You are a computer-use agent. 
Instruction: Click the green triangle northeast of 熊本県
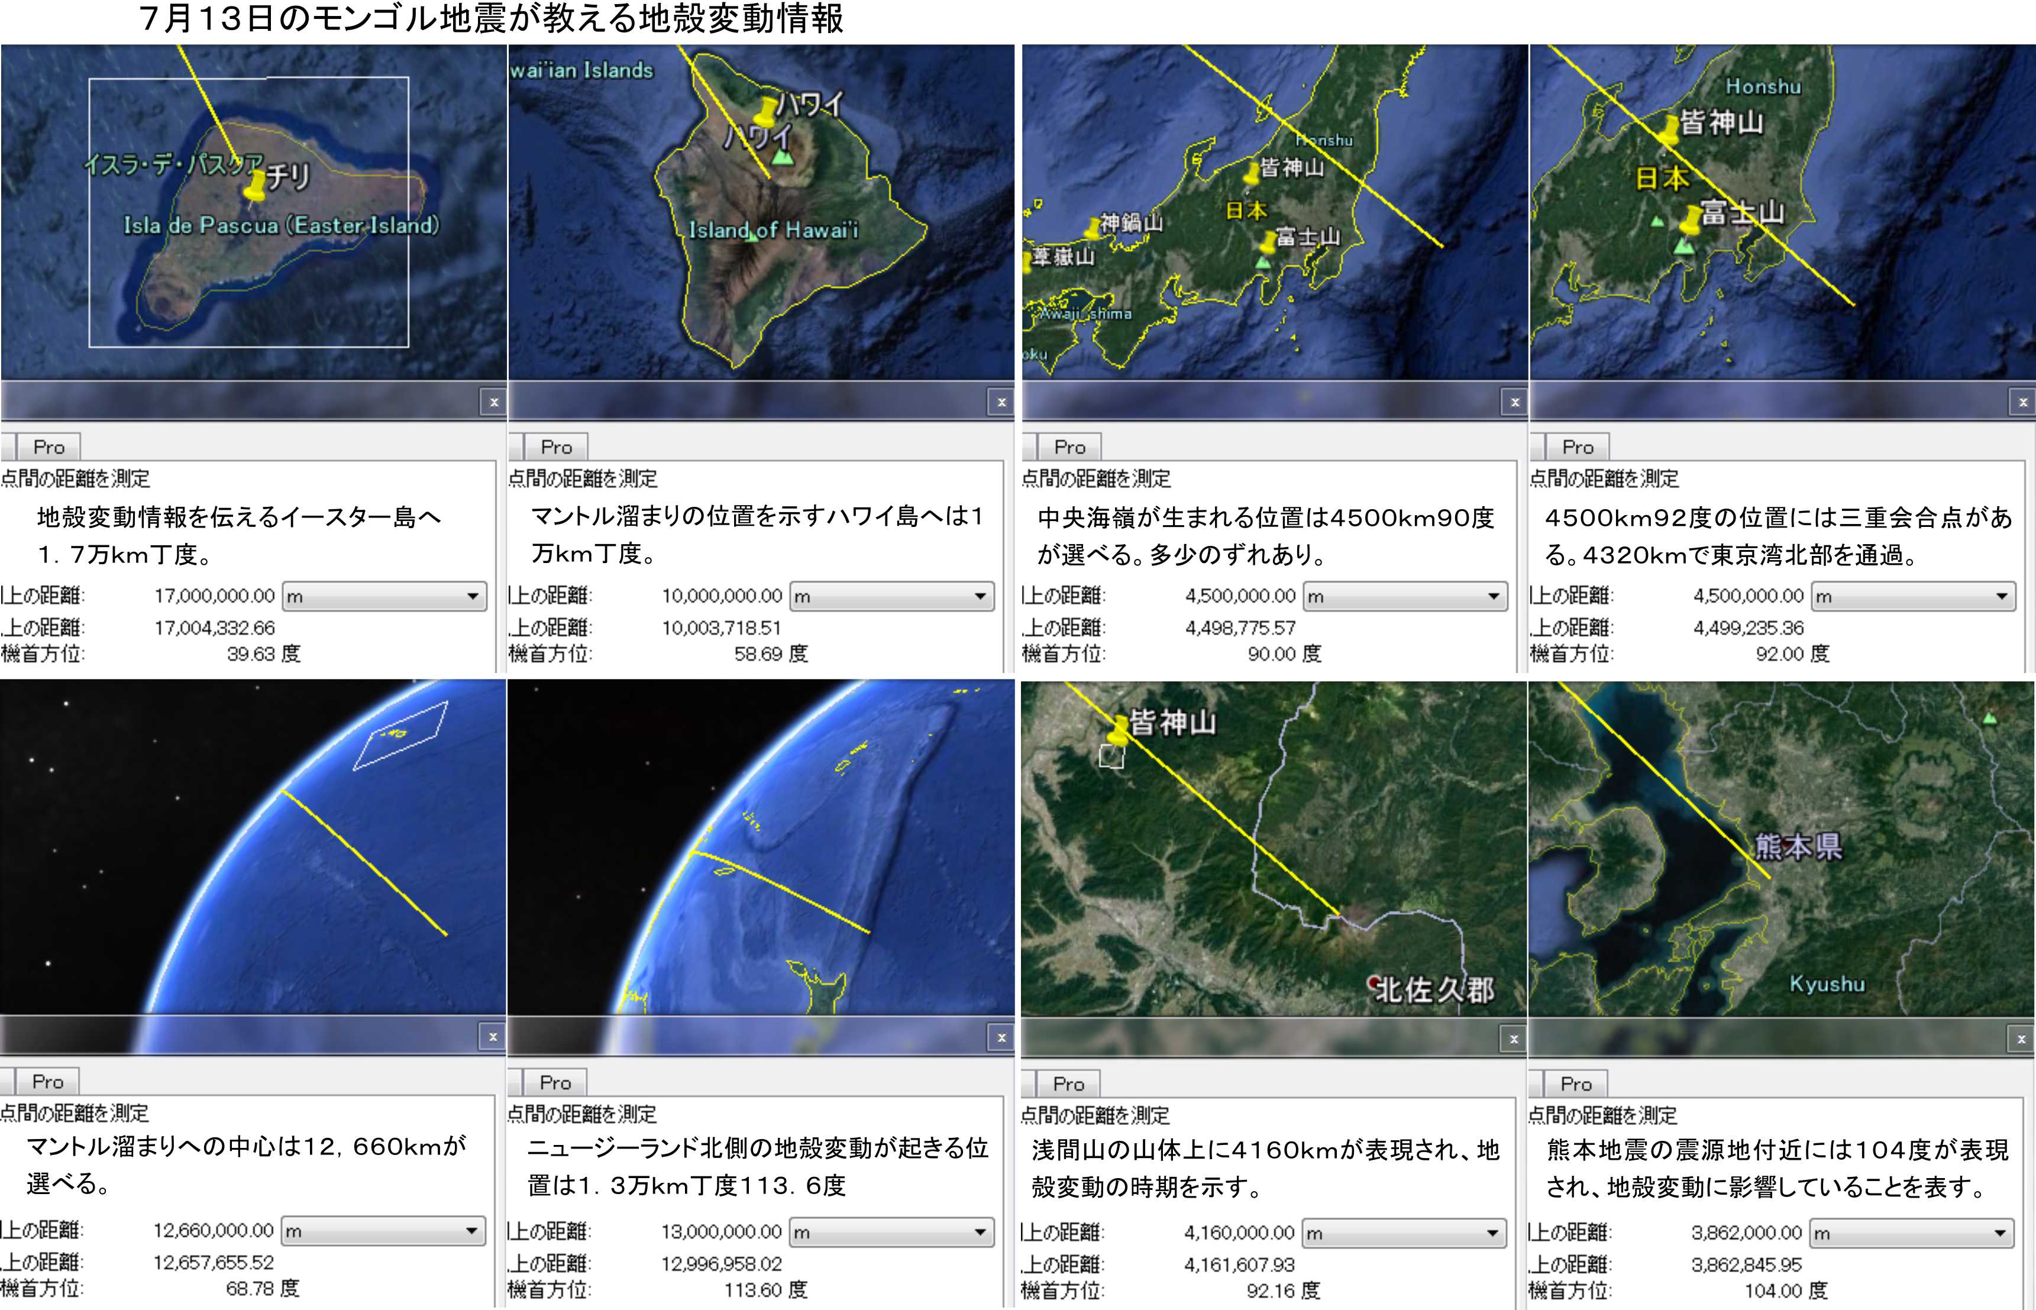(x=1989, y=719)
